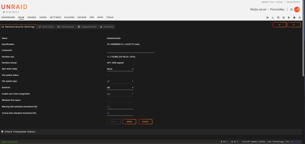Viewport: 305px width, 144px height.
Task: Click the GPT: 4KiB-aligned value
Action: click(115, 63)
